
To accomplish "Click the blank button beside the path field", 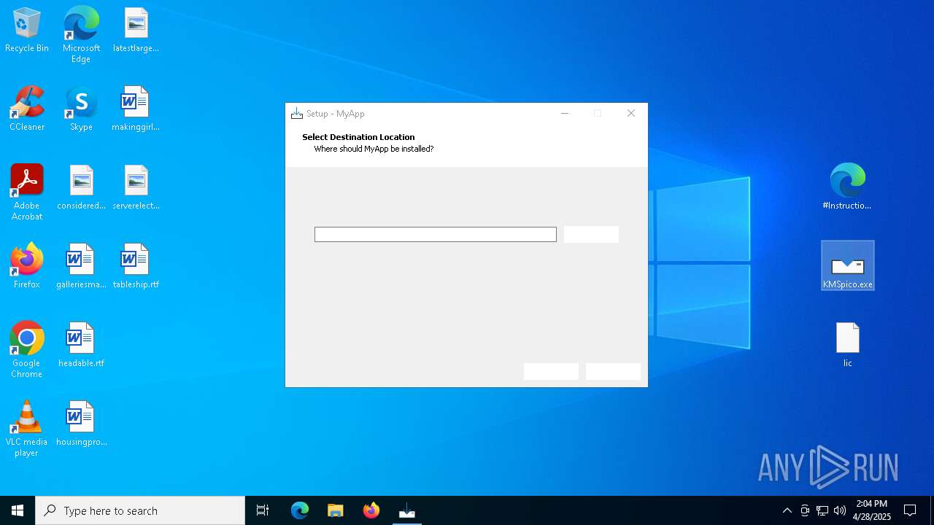I will 591,234.
